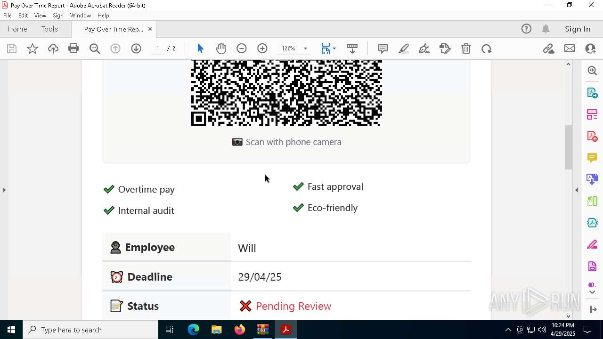The width and height of the screenshot is (603, 339).
Task: Collapse the right tools pane
Action: pyautogui.click(x=593, y=309)
